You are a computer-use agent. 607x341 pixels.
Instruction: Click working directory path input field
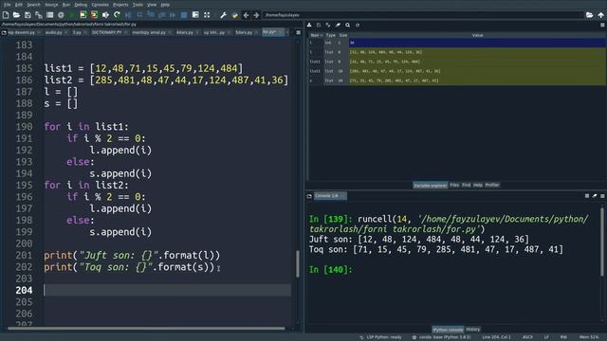pos(423,15)
